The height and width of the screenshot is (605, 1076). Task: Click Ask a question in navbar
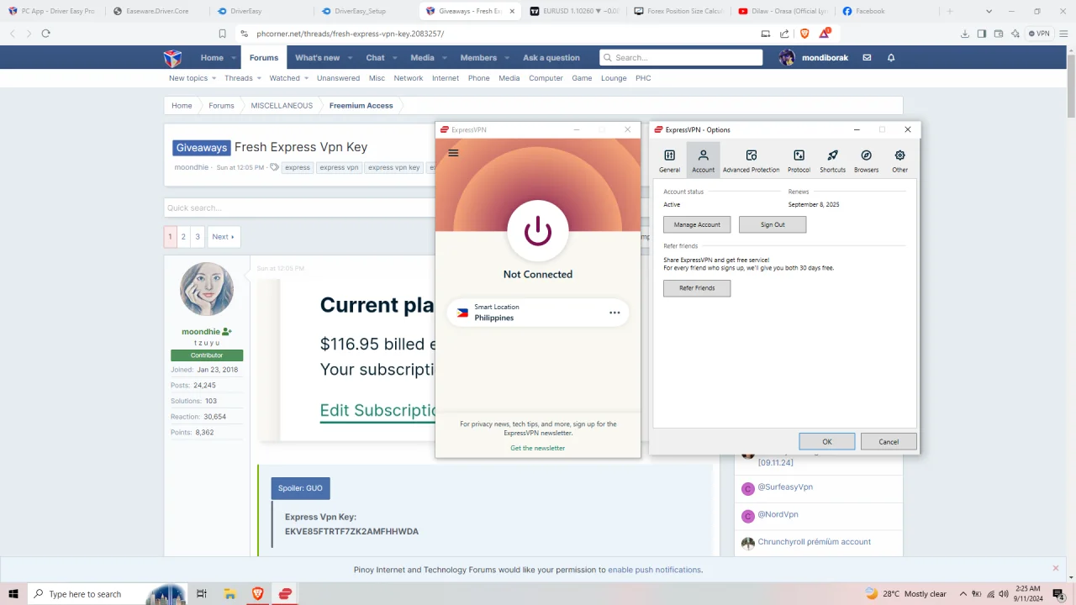[x=551, y=58]
